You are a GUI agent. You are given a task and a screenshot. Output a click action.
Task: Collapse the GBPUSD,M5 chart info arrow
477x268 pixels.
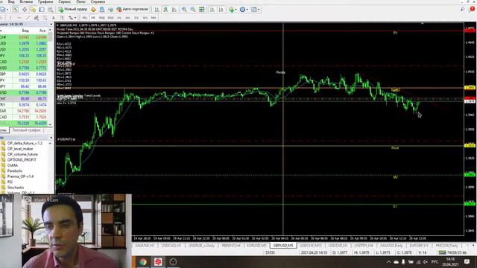[x=57, y=25]
